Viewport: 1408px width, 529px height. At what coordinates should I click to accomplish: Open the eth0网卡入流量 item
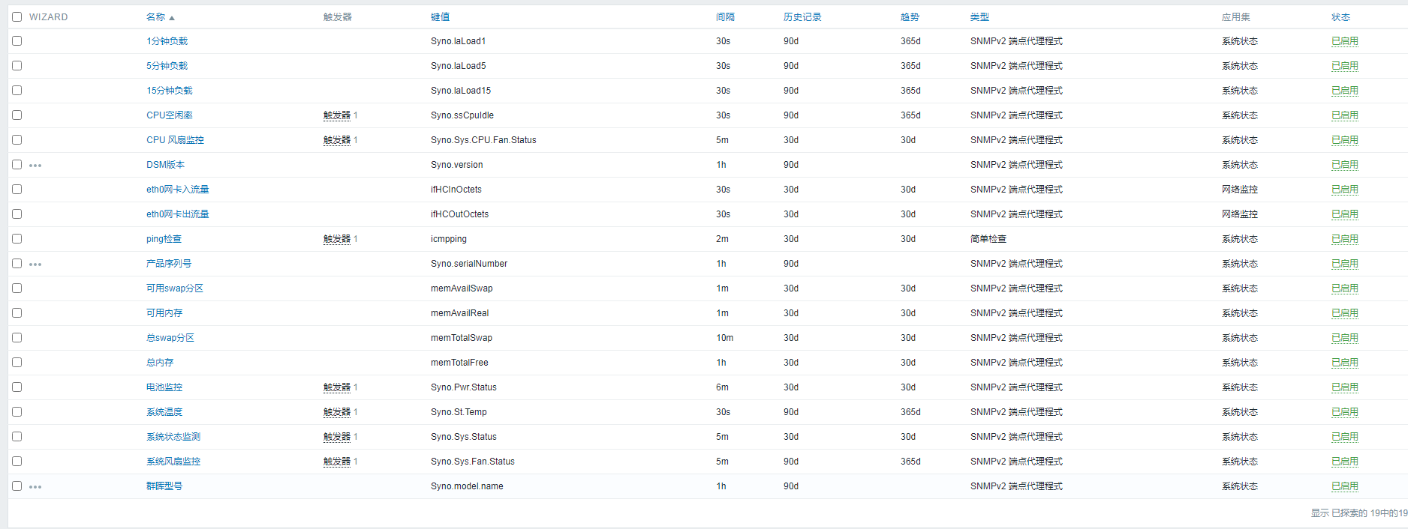pyautogui.click(x=177, y=190)
